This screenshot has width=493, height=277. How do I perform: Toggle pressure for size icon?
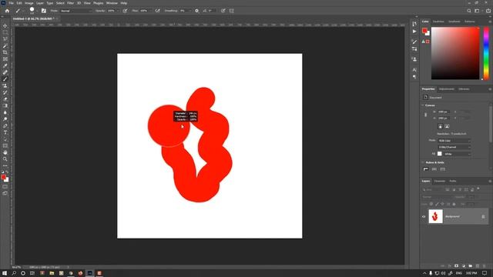(223, 11)
